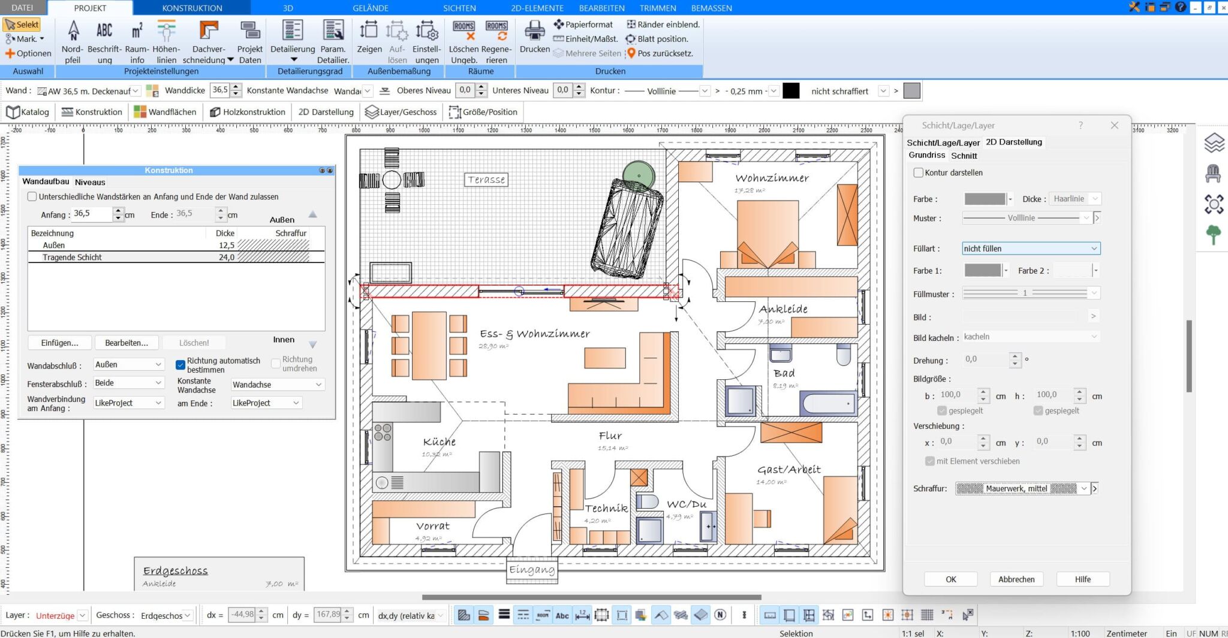Click the Farbe 1 color swatch
Image resolution: width=1228 pixels, height=638 pixels.
[x=983, y=270]
